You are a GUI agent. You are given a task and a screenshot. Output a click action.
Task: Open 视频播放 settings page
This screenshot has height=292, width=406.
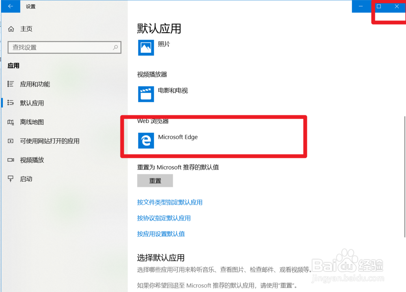[32, 160]
